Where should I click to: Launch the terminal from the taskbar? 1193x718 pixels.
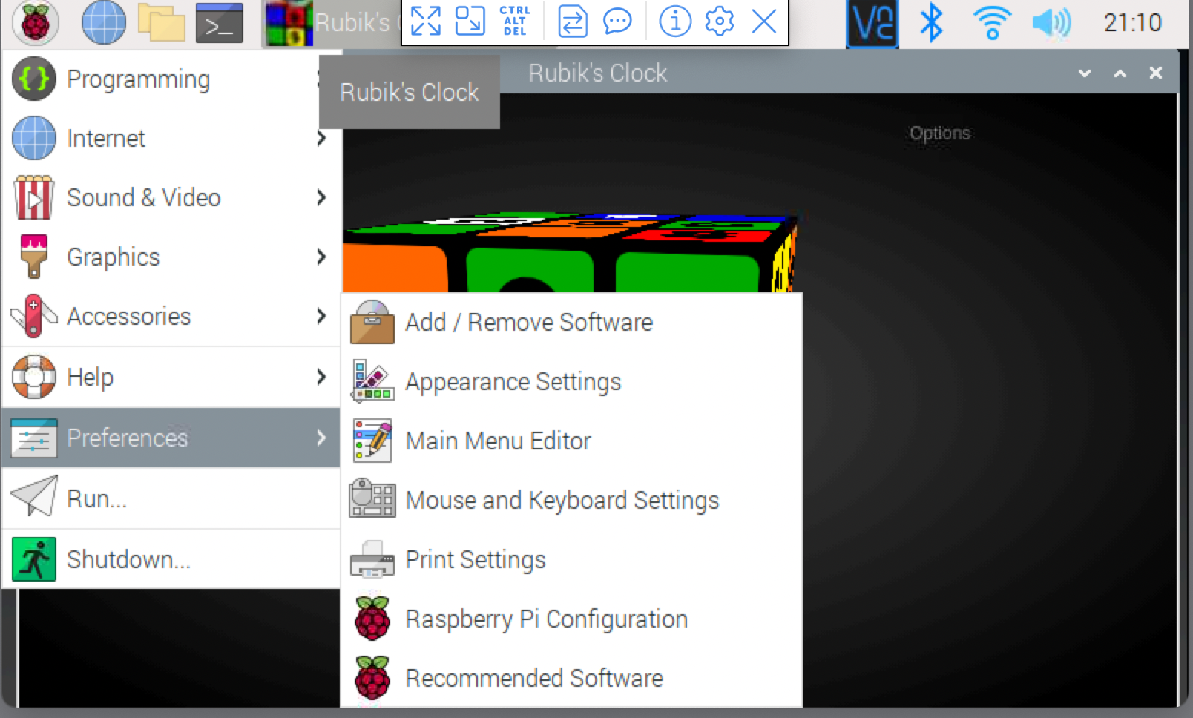pyautogui.click(x=220, y=23)
